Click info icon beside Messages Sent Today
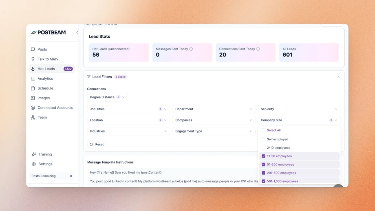Screen dimensions: 375x211 (x=191, y=49)
